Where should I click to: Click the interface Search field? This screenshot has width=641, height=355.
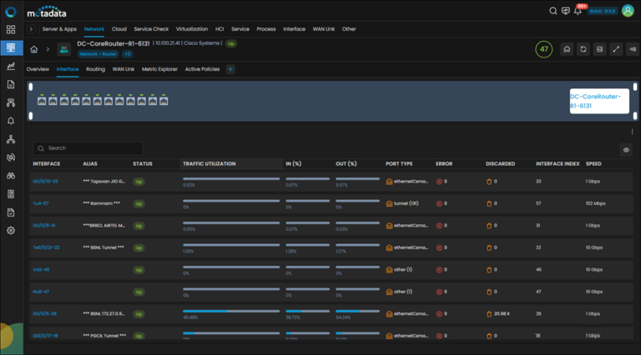pyautogui.click(x=88, y=148)
